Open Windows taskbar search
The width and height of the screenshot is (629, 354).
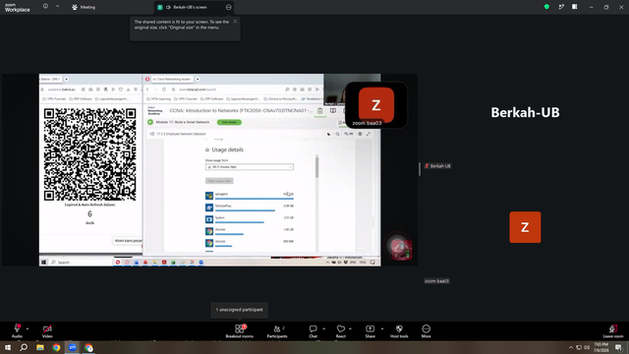point(24,347)
